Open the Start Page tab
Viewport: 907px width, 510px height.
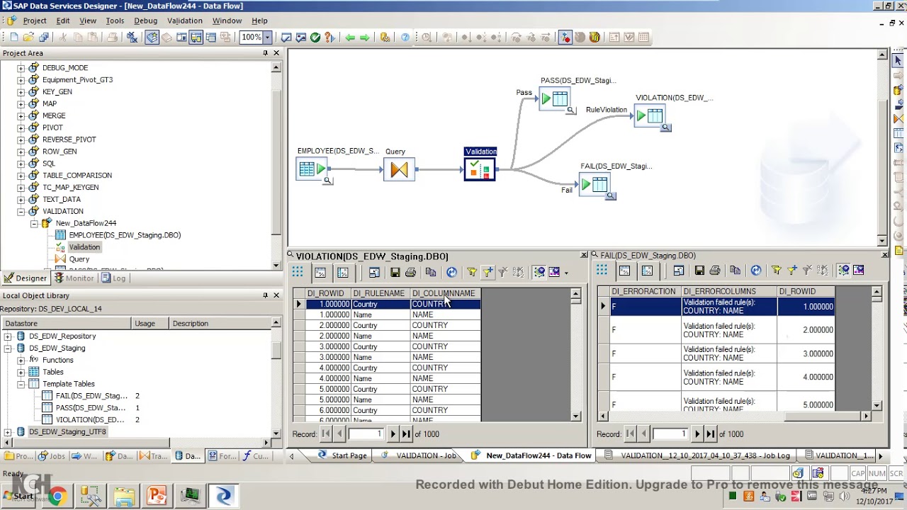(343, 455)
